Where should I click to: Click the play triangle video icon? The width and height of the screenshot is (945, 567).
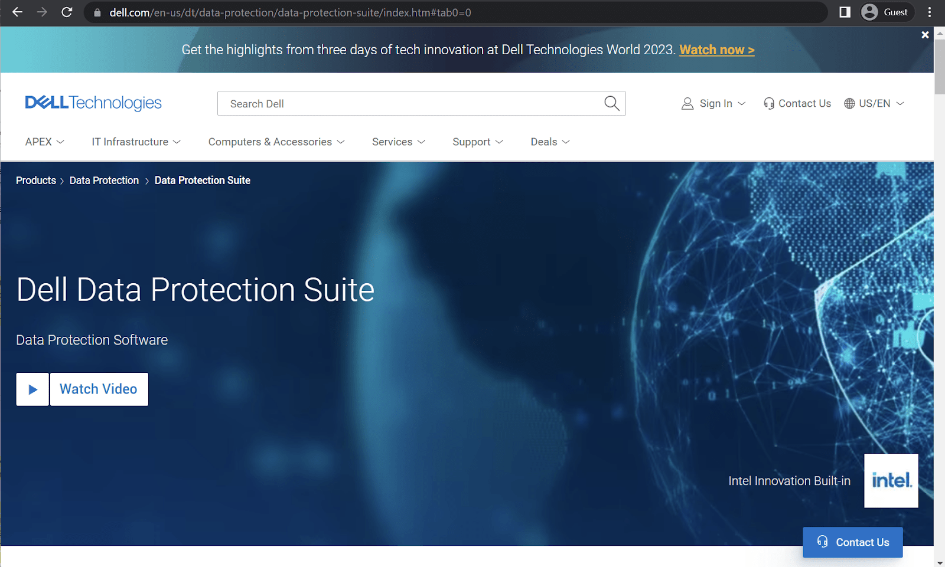32,389
